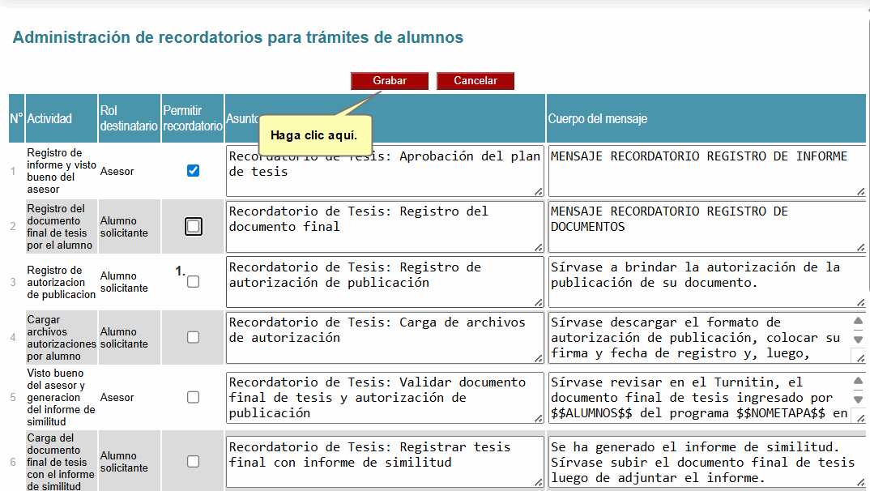
Task: Click resize handle of 'Registro del documento final' subject
Action: (x=539, y=247)
